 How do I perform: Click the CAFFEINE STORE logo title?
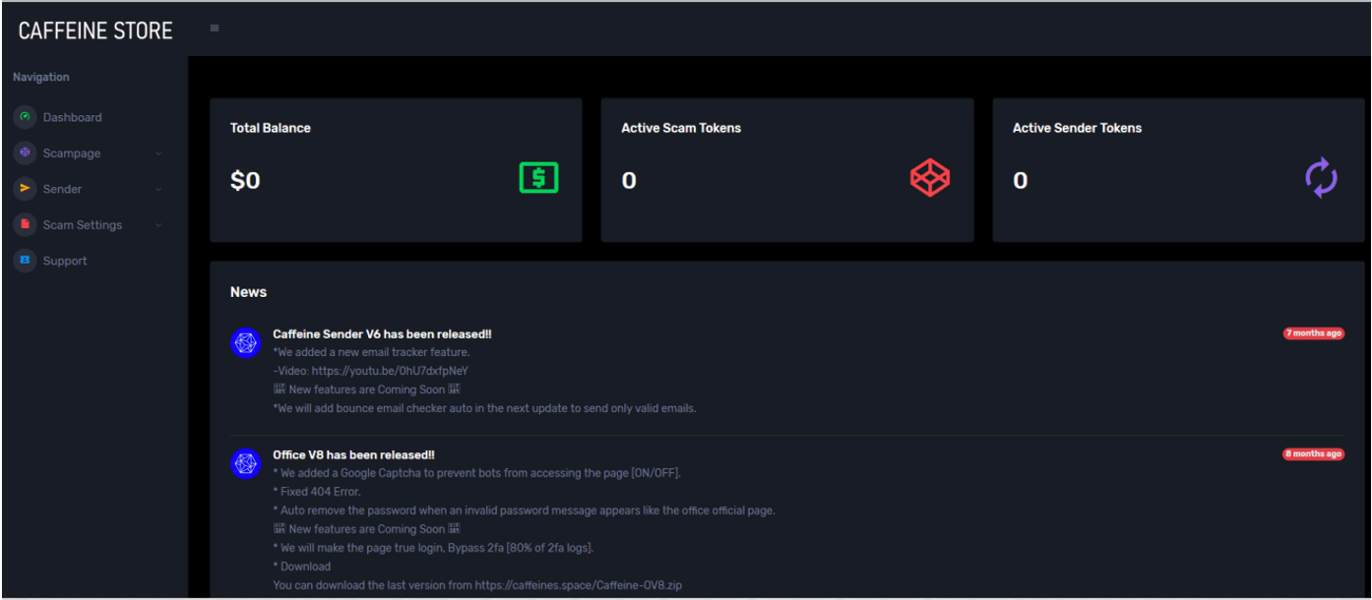click(95, 30)
